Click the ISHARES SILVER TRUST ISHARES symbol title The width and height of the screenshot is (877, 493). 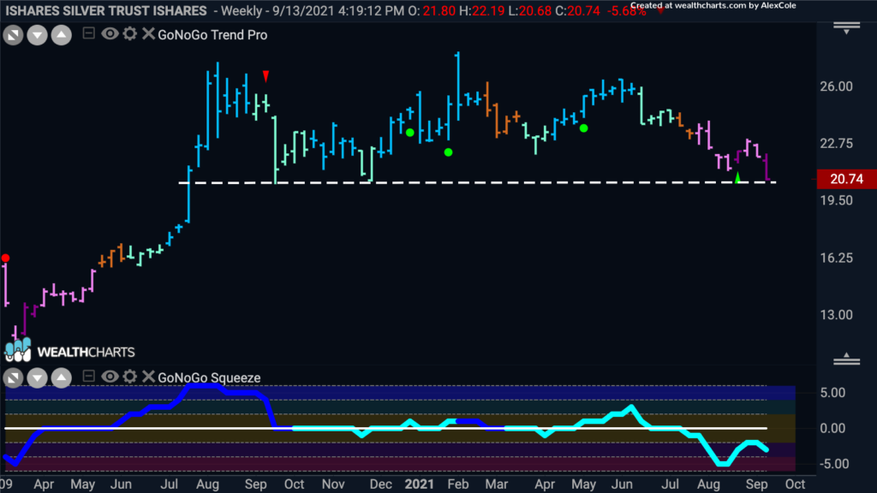coord(106,10)
